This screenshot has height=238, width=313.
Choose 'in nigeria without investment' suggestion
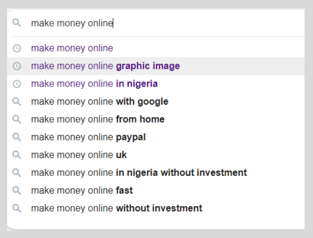[156, 173]
